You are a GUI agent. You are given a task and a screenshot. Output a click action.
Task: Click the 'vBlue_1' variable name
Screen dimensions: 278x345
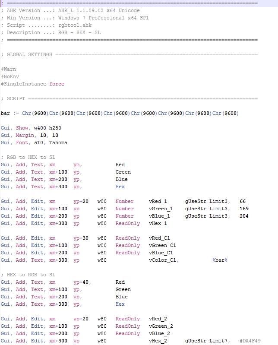[x=159, y=216]
